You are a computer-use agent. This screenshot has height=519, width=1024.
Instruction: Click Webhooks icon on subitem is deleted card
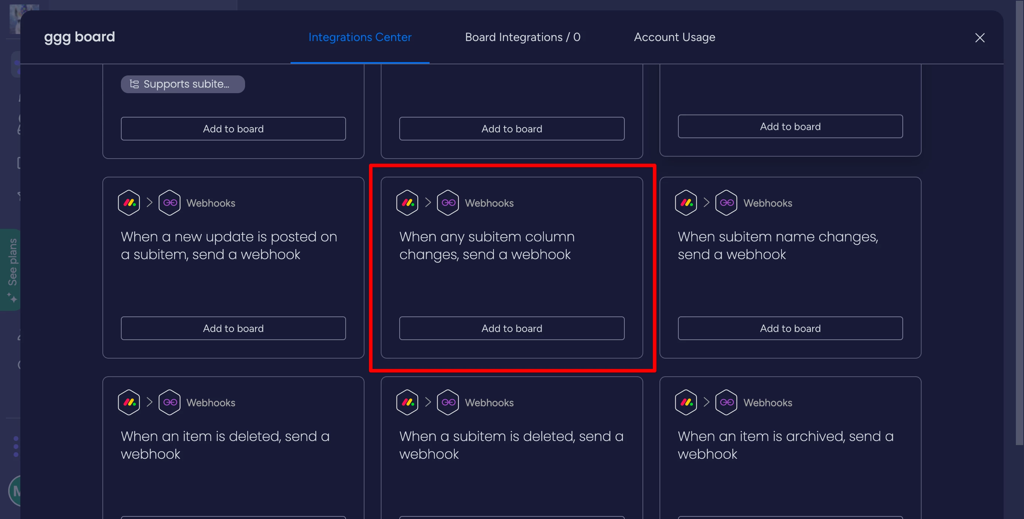pos(448,402)
